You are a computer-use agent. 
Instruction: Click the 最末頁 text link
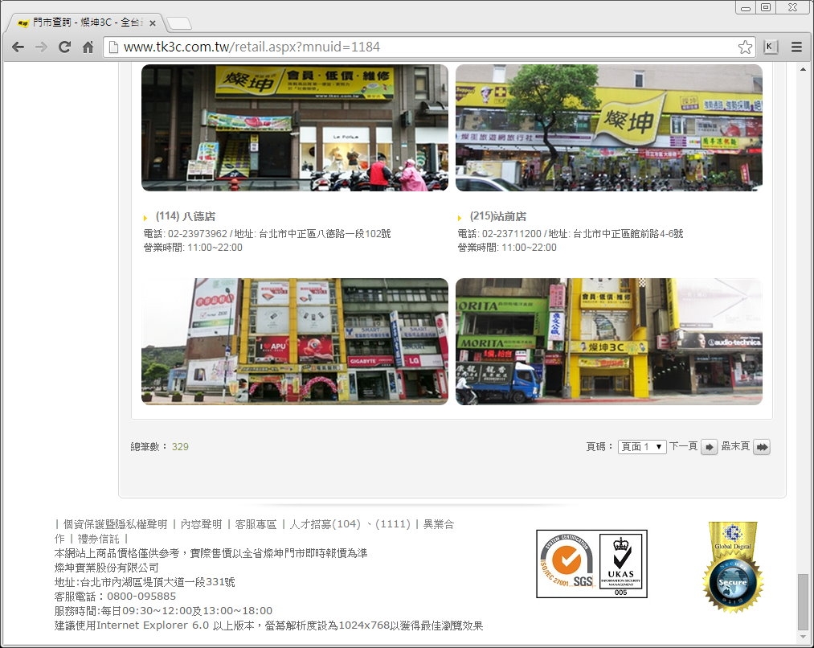click(x=735, y=446)
